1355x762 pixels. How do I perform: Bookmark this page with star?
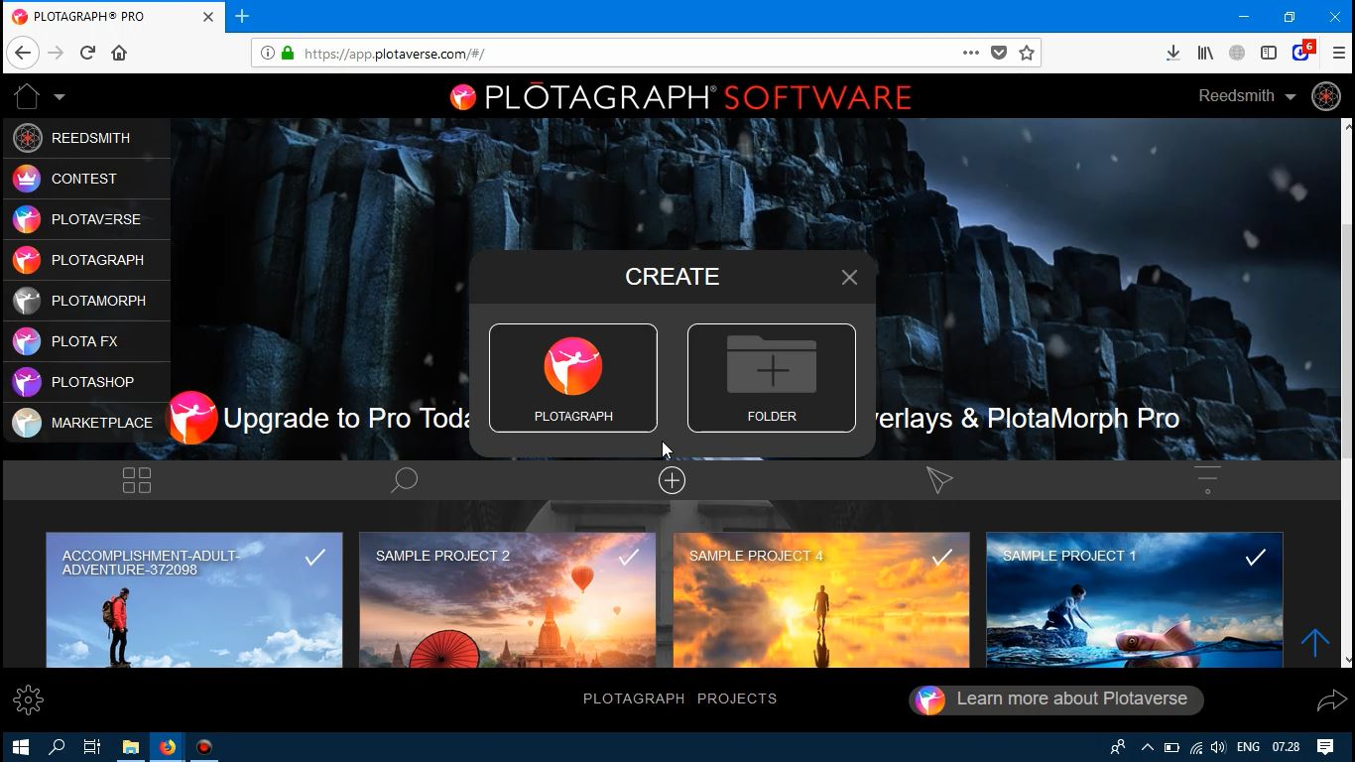(x=1027, y=53)
